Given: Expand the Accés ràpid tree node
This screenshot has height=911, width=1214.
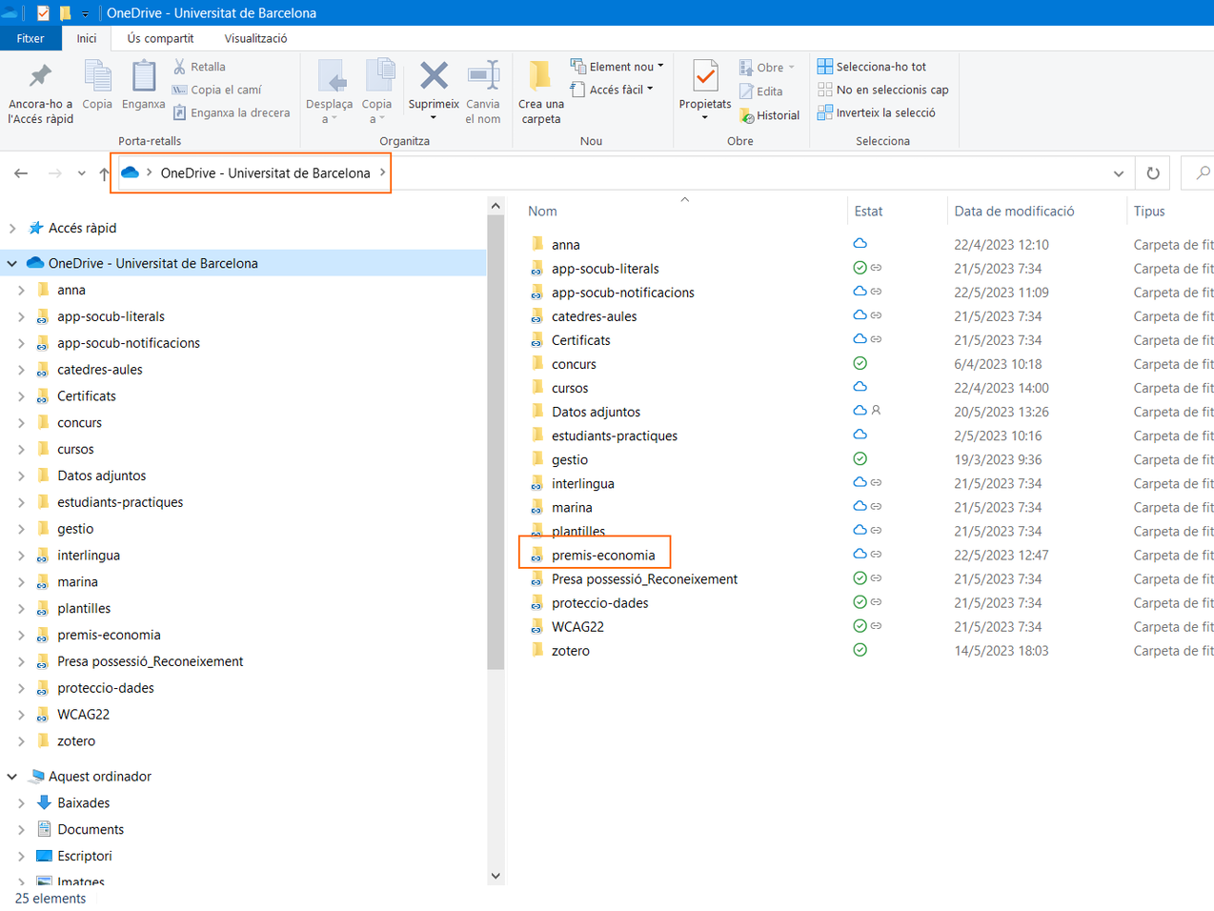Looking at the screenshot, I should pyautogui.click(x=12, y=228).
